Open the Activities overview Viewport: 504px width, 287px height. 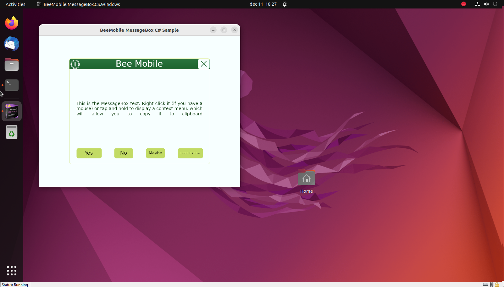point(15,4)
